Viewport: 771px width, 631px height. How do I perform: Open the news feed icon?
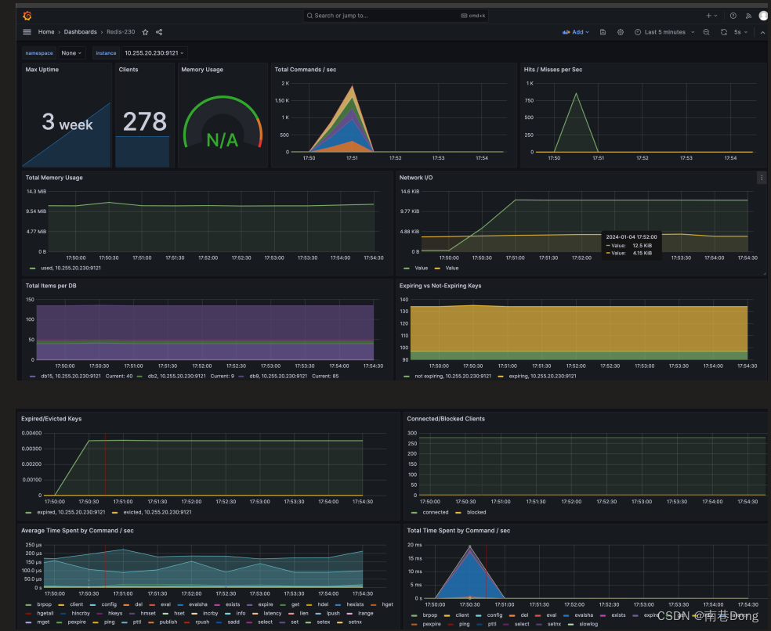[x=748, y=16]
